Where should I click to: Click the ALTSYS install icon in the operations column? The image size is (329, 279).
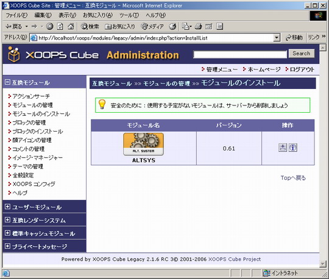click(x=283, y=147)
